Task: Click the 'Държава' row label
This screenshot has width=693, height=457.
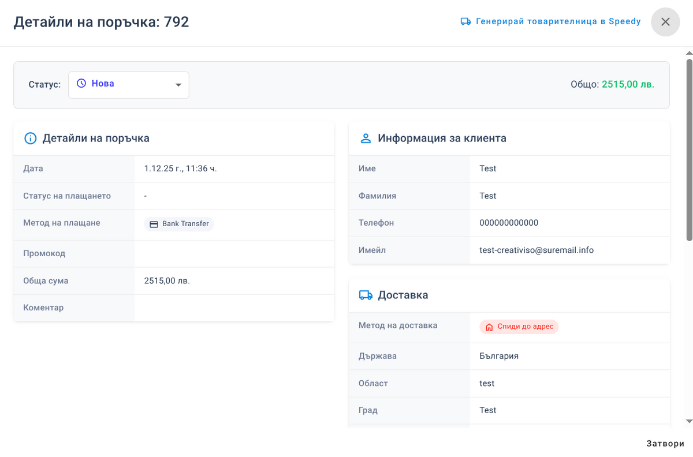Action: 378,356
